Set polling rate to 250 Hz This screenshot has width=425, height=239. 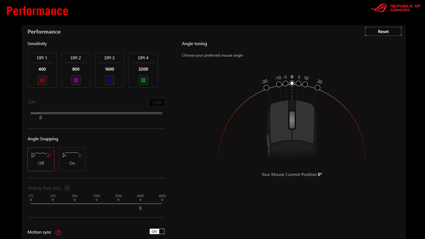coord(53,200)
